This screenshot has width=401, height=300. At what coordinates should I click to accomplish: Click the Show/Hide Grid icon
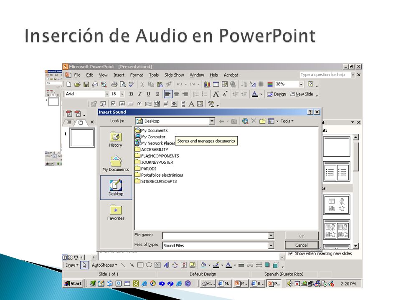[261, 84]
